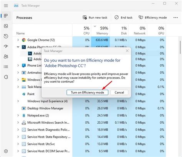Screen dimensions: 182x157
Task: Click the 630.6 MB memory cell
Action: (101, 40)
